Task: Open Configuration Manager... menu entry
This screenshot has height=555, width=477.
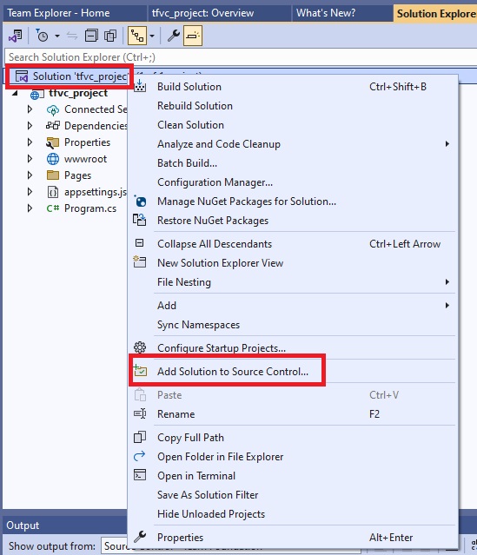Action: (294, 182)
